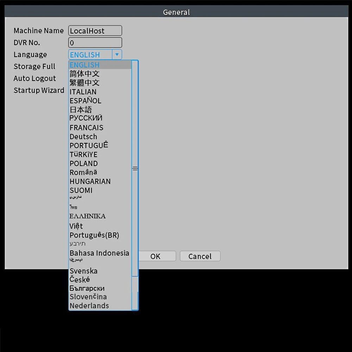Click the DVR No. input field
The height and width of the screenshot is (352, 352).
[x=95, y=43]
